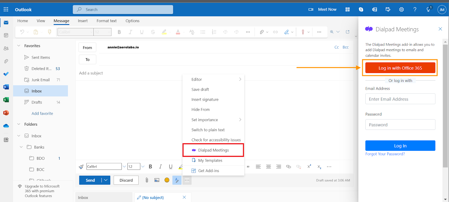
Task: Open Skype from the header
Action: [361, 10]
